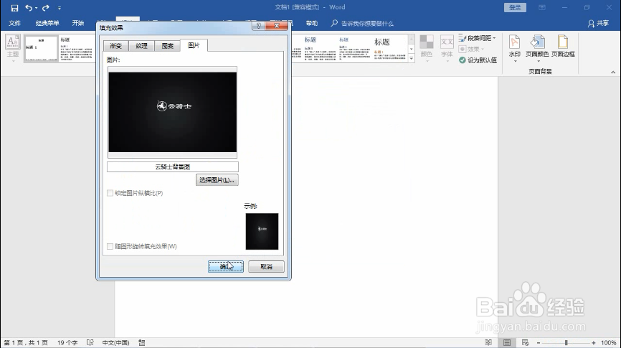Image resolution: width=621 pixels, height=348 pixels.
Task: Open the Paragraph Spacing (段落间距) dropdown
Action: click(478, 38)
